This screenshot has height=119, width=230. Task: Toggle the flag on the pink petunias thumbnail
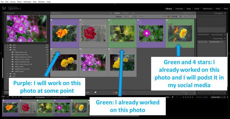pos(80,49)
